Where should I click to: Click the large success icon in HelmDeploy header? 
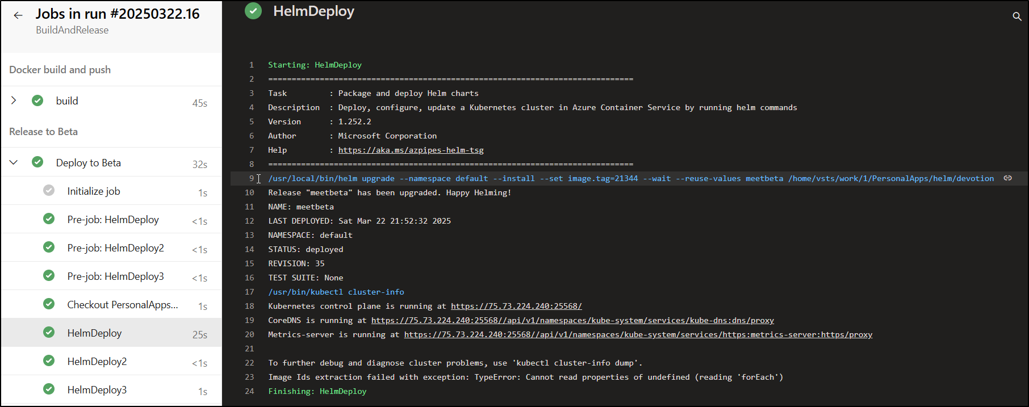[x=253, y=11]
